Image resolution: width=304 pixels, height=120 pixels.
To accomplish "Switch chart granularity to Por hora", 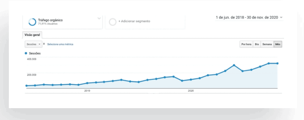I will click(x=246, y=44).
